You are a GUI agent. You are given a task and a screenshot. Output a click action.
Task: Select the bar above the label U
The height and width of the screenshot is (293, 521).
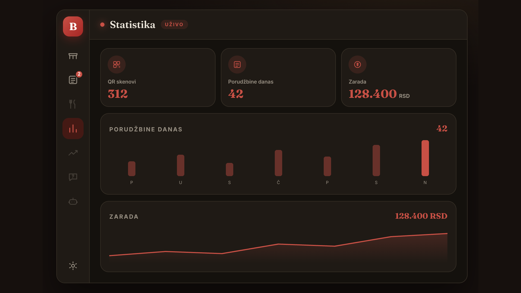[x=180, y=165]
